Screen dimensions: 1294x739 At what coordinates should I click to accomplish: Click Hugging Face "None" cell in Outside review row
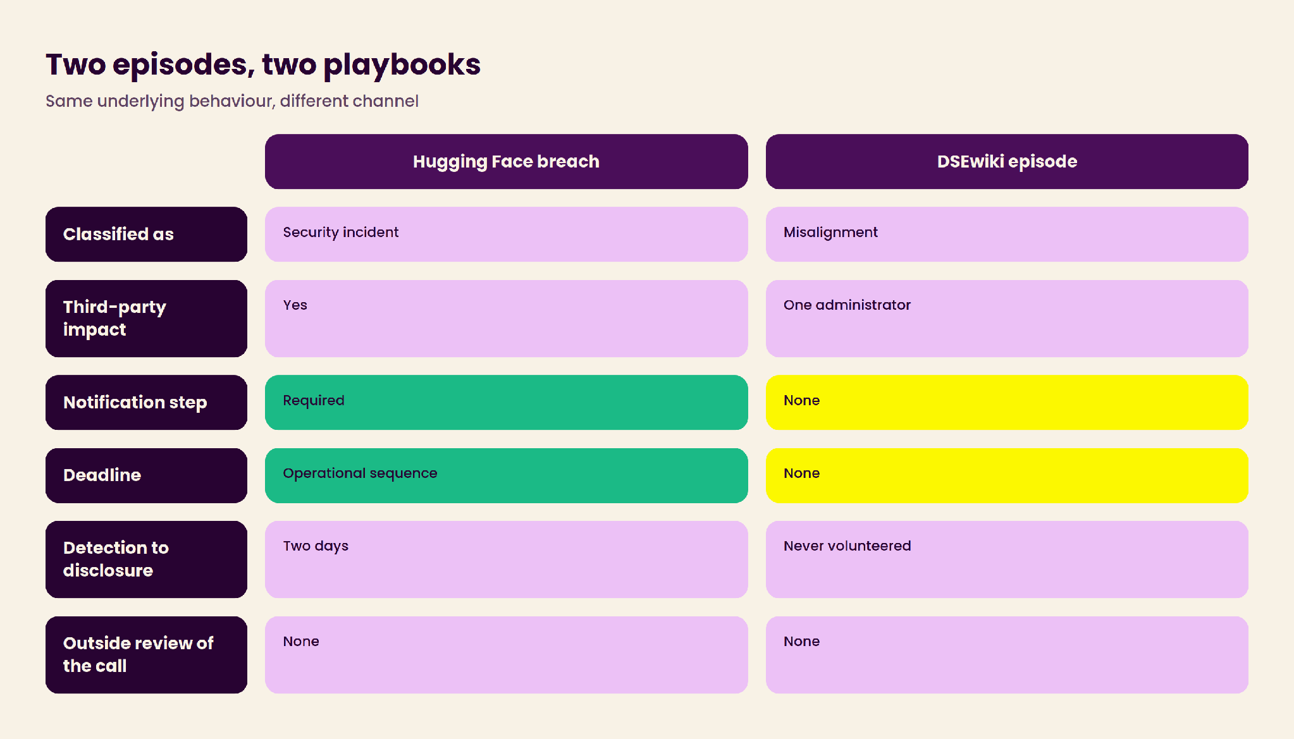(506, 655)
